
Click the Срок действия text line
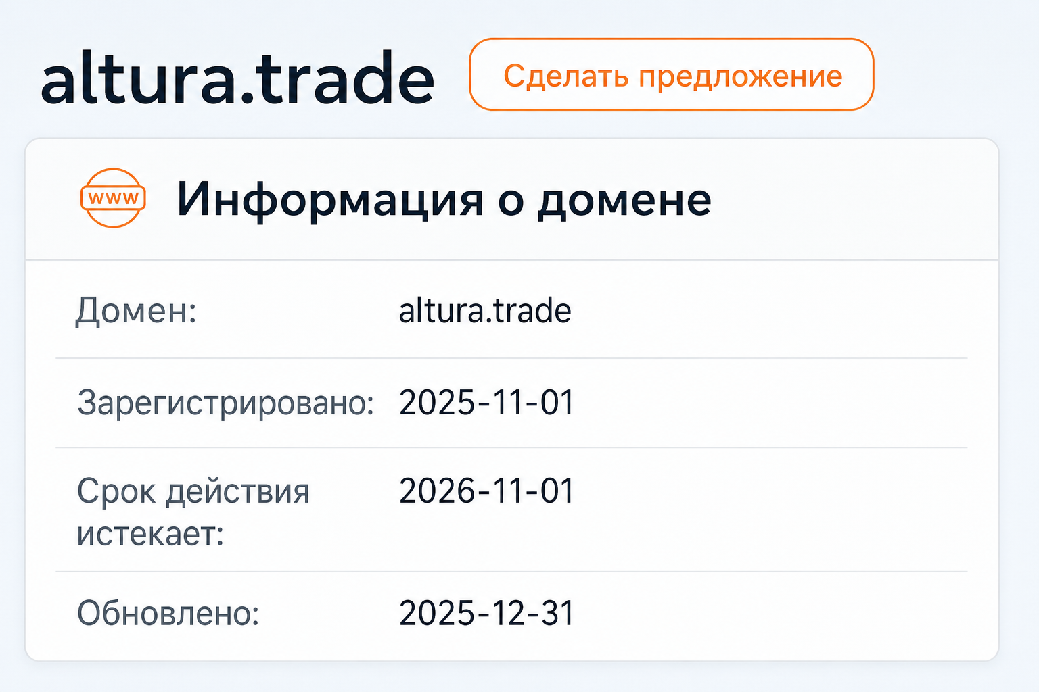coord(193,491)
